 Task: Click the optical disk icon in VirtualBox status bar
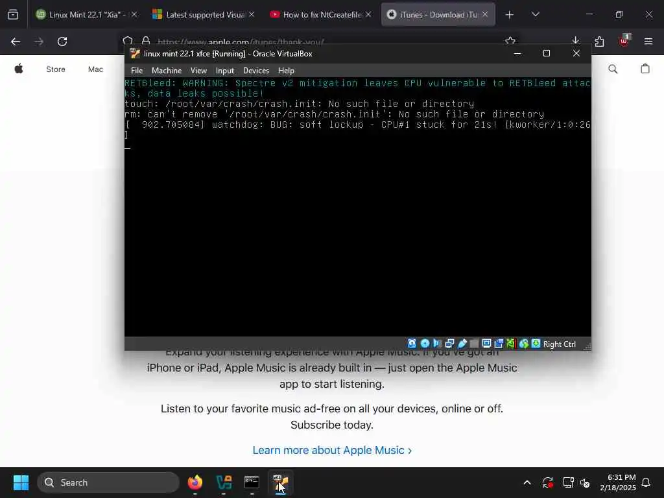click(425, 344)
